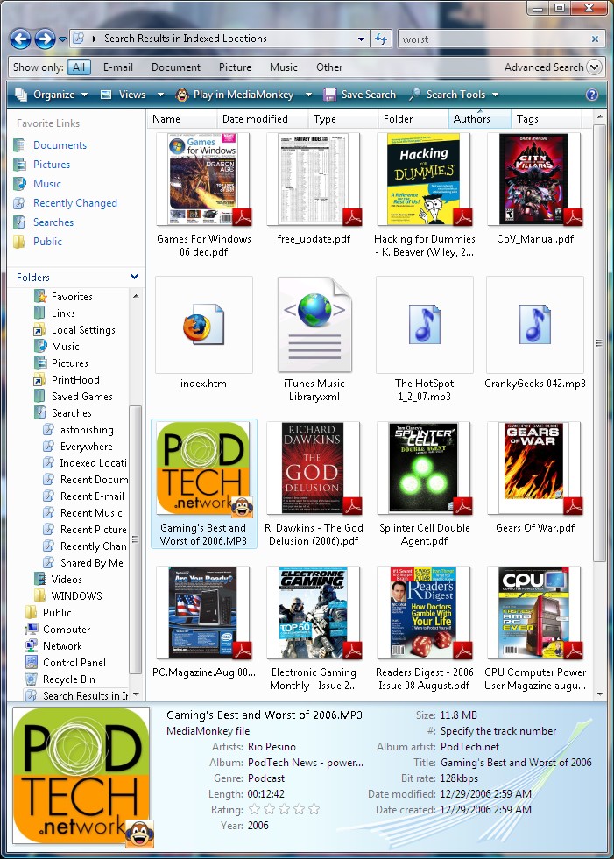Select Control Panel in the folder tree
Viewport: 614px width, 859px height.
[x=74, y=662]
